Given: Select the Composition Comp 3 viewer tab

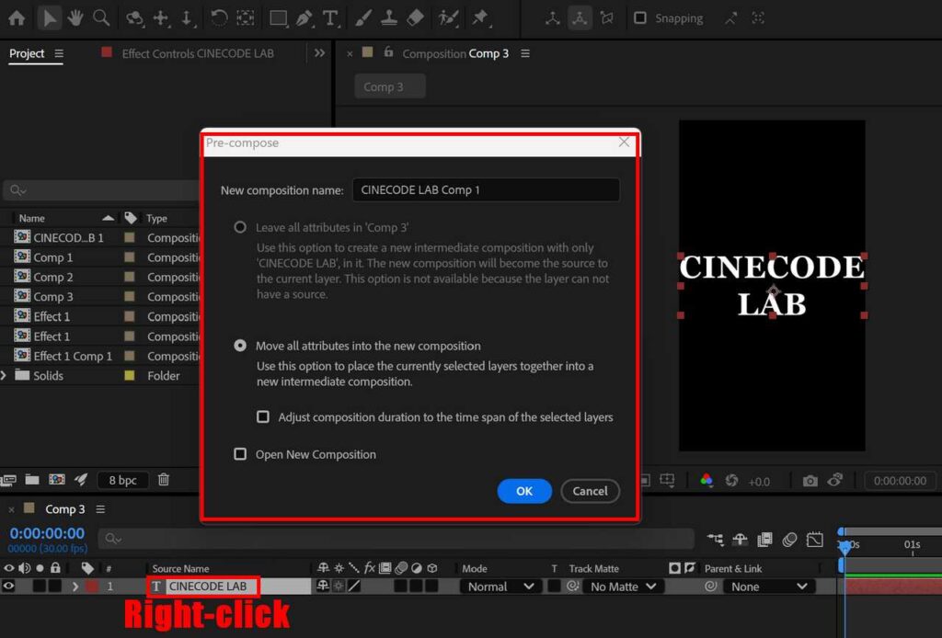Looking at the screenshot, I should coord(455,53).
